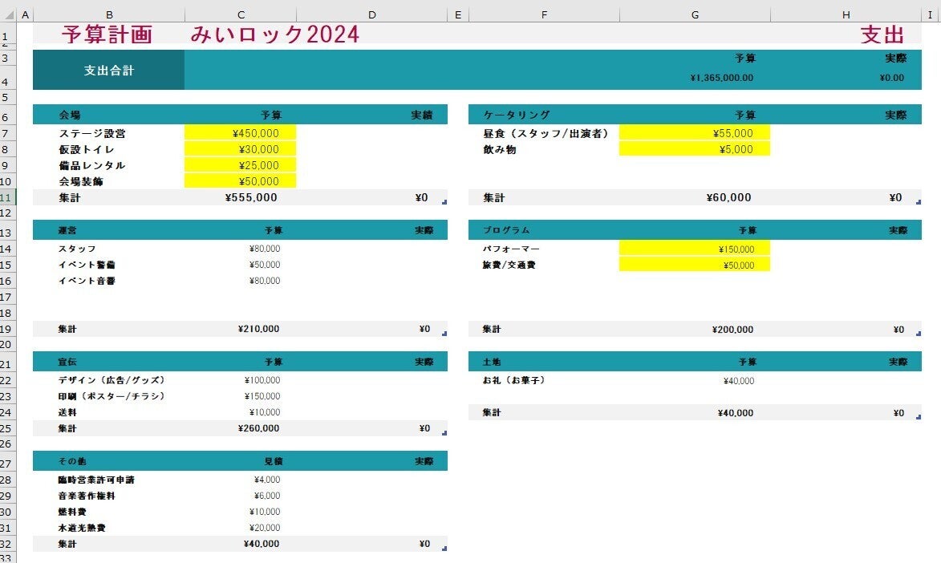Click the その他 table resize handle corner
The height and width of the screenshot is (563, 941).
[x=444, y=549]
